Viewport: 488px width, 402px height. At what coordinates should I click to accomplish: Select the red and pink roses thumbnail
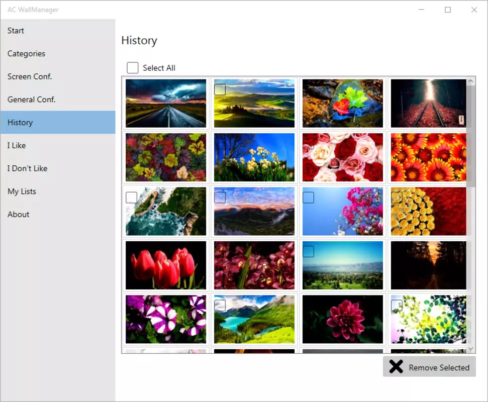pyautogui.click(x=343, y=157)
